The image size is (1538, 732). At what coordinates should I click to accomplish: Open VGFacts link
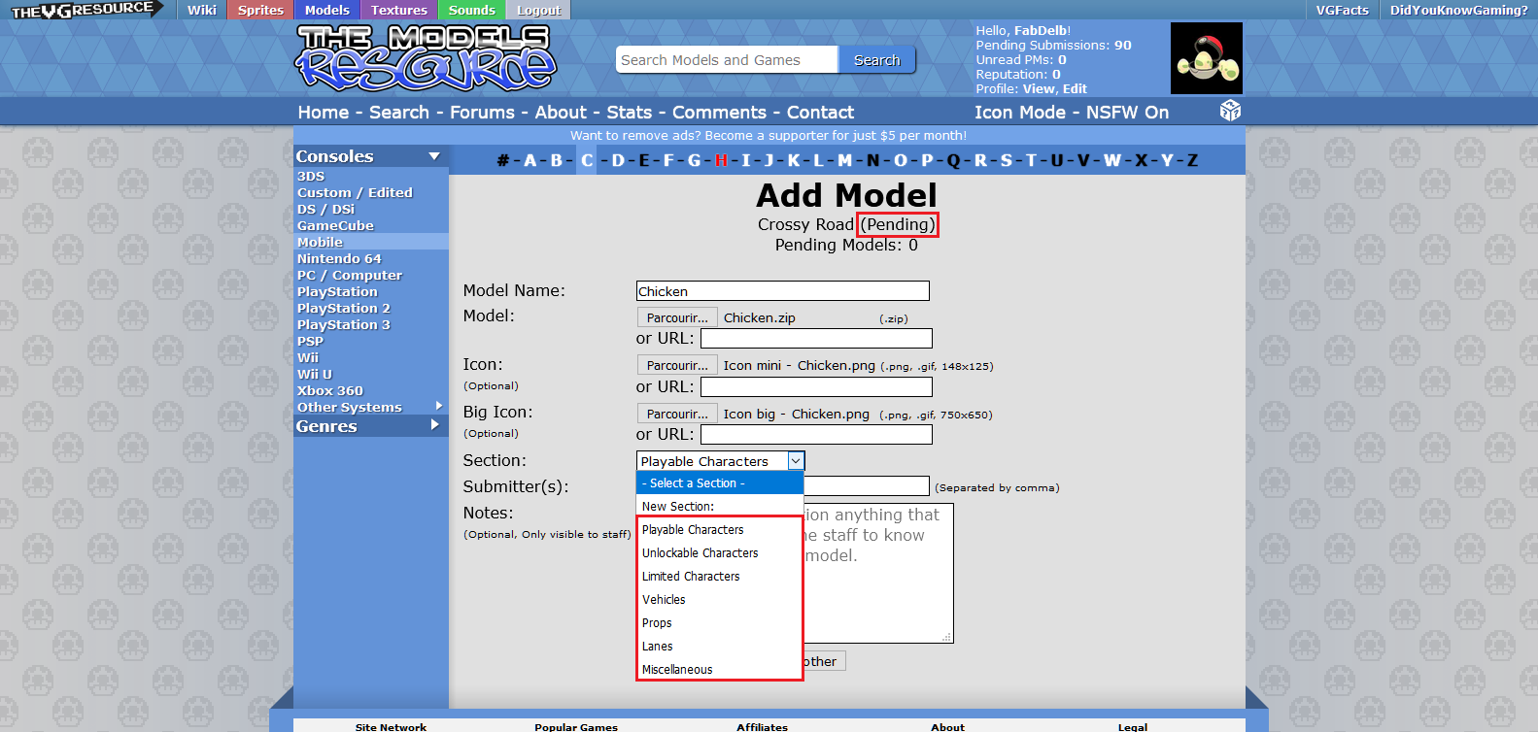1342,10
